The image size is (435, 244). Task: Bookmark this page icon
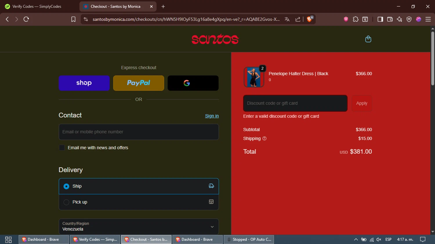coord(73,19)
